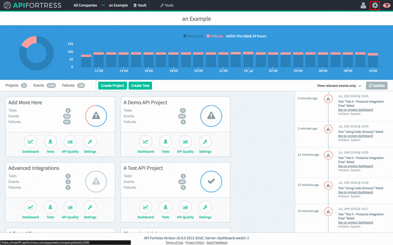
Task: Click the Create Project button
Action: pyautogui.click(x=112, y=86)
